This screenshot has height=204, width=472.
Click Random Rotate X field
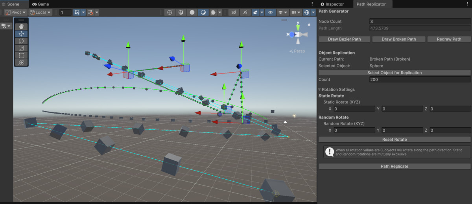click(354, 130)
